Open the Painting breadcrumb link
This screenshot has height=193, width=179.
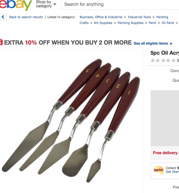point(162,17)
